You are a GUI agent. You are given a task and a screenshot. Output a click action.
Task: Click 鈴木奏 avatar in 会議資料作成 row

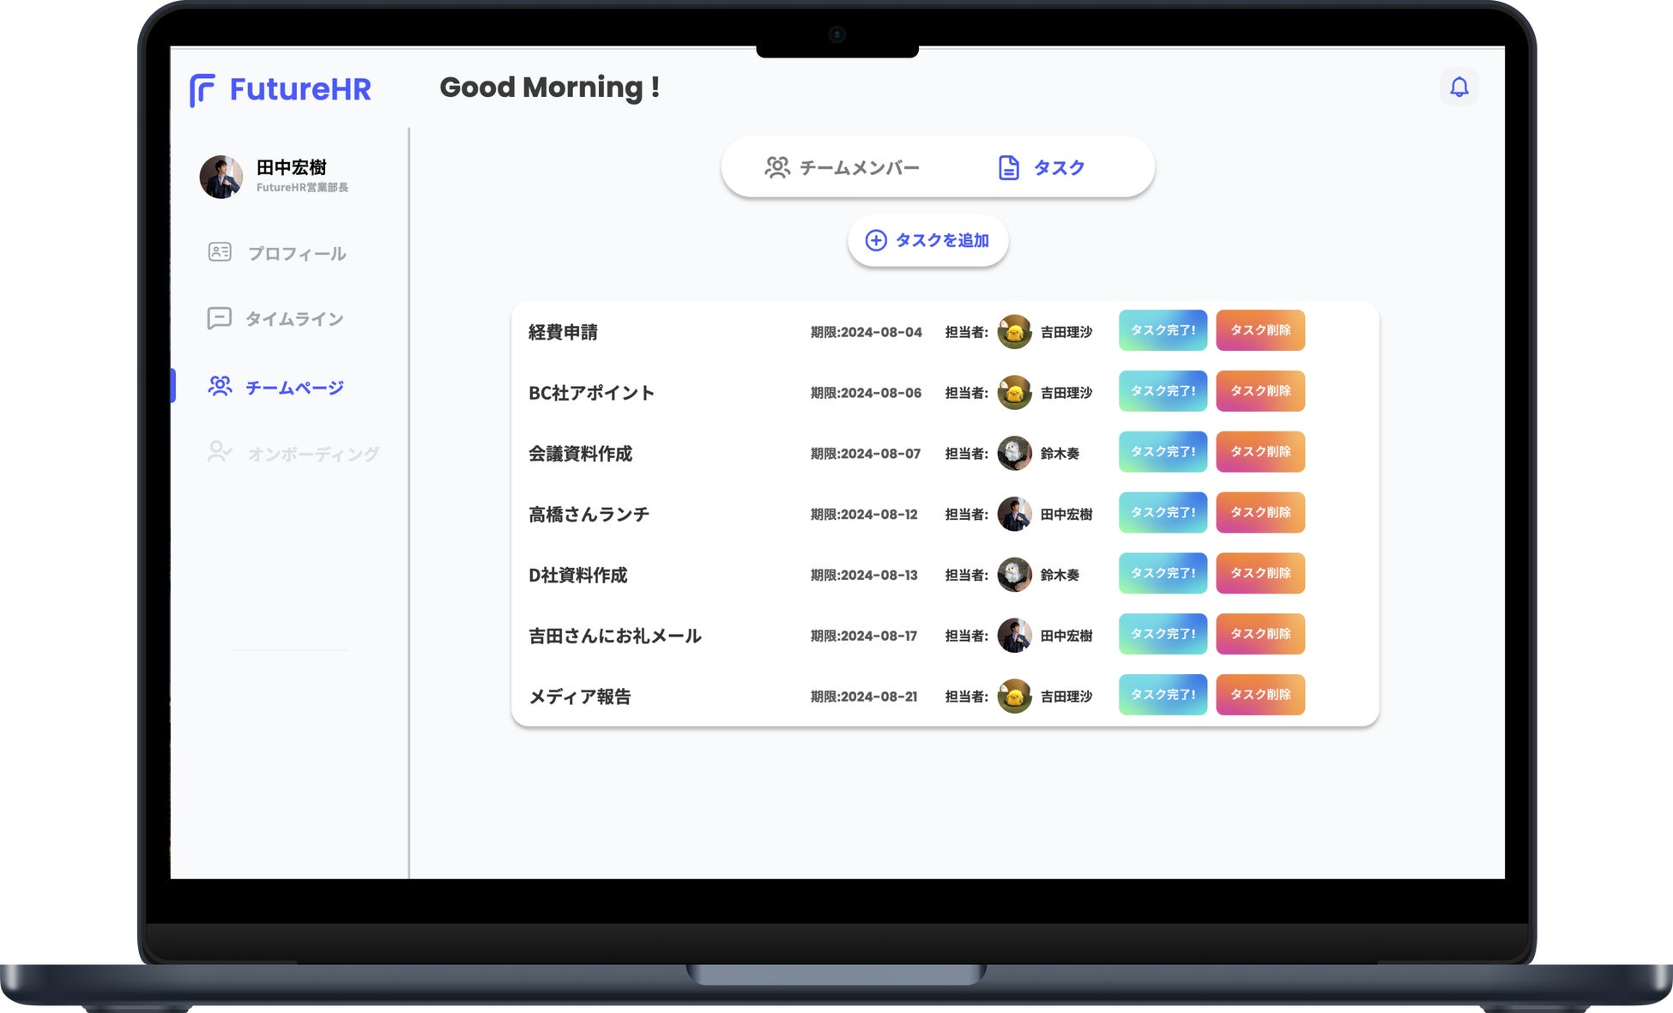(1014, 453)
